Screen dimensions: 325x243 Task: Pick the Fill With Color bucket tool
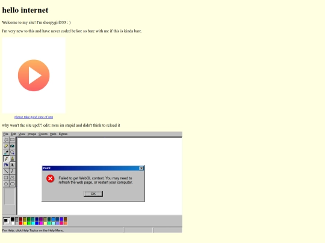point(13,146)
